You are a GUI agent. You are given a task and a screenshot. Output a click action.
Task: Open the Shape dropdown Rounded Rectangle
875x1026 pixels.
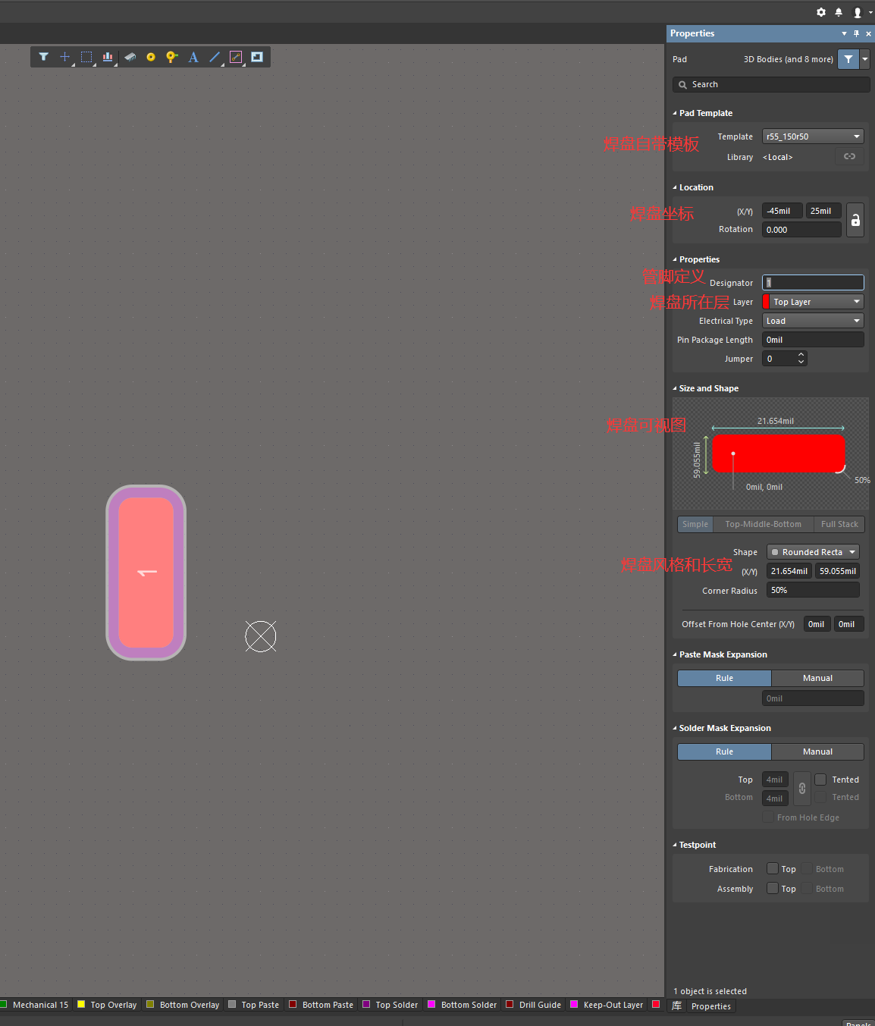tap(813, 552)
